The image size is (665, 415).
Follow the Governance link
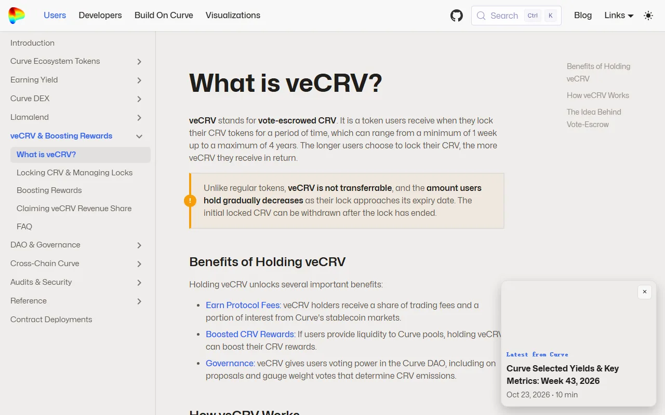point(230,363)
